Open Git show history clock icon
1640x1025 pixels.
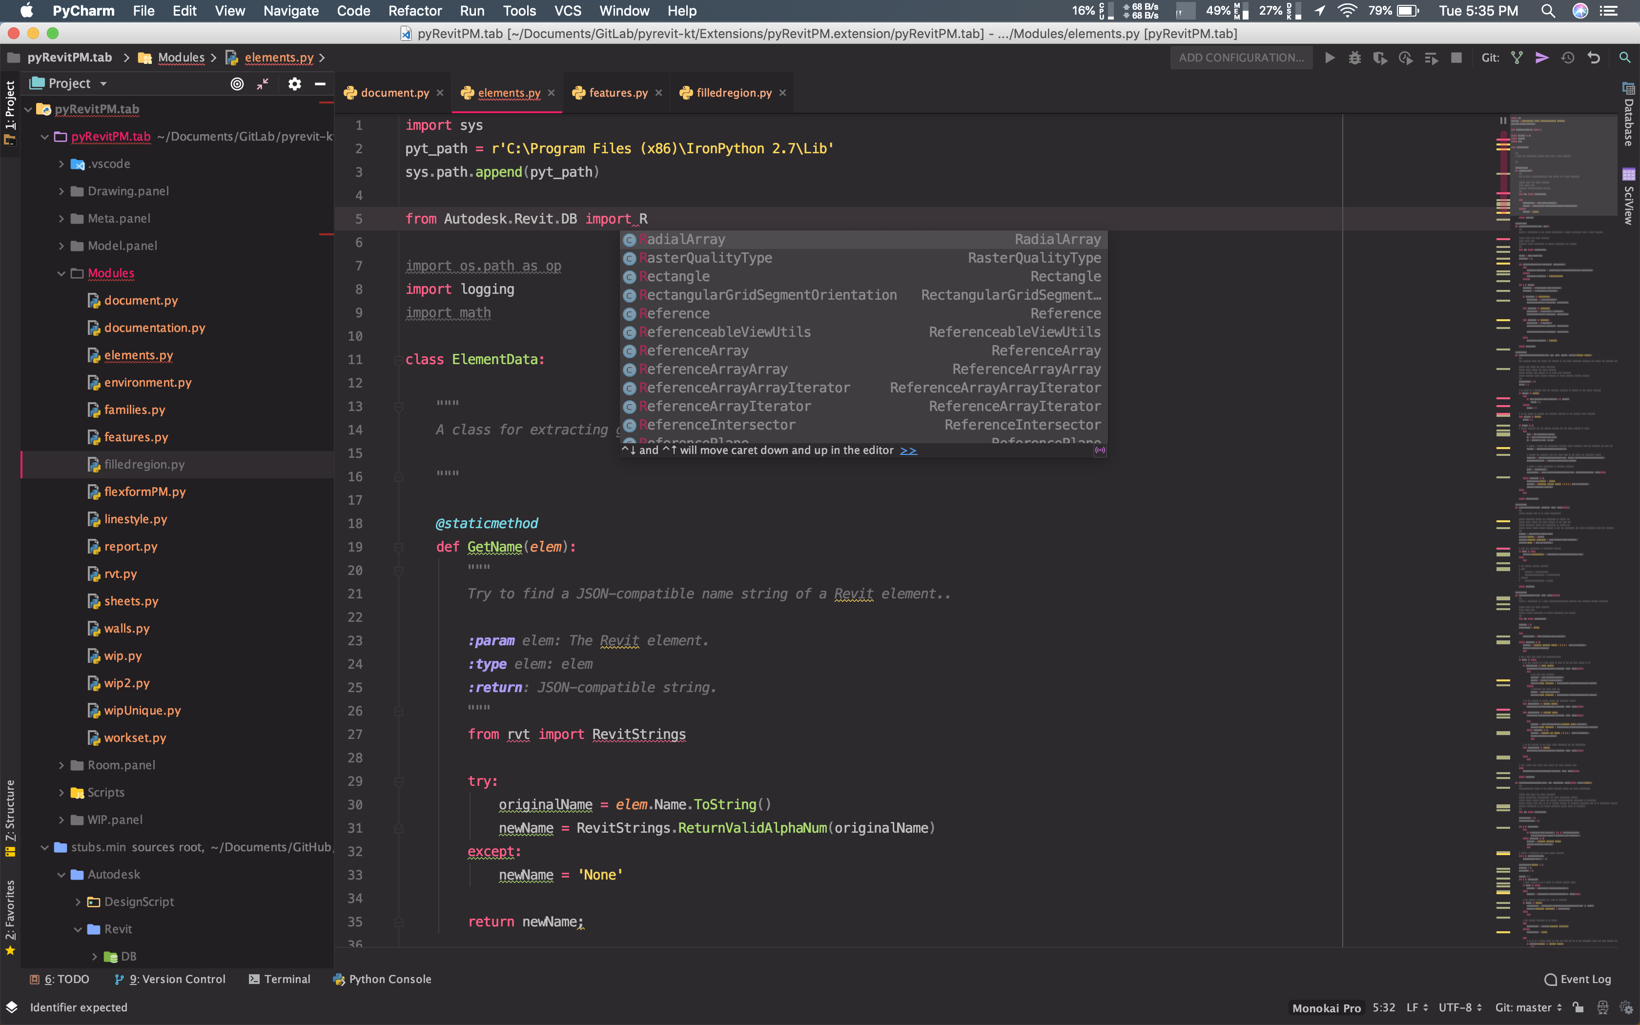(x=1567, y=58)
